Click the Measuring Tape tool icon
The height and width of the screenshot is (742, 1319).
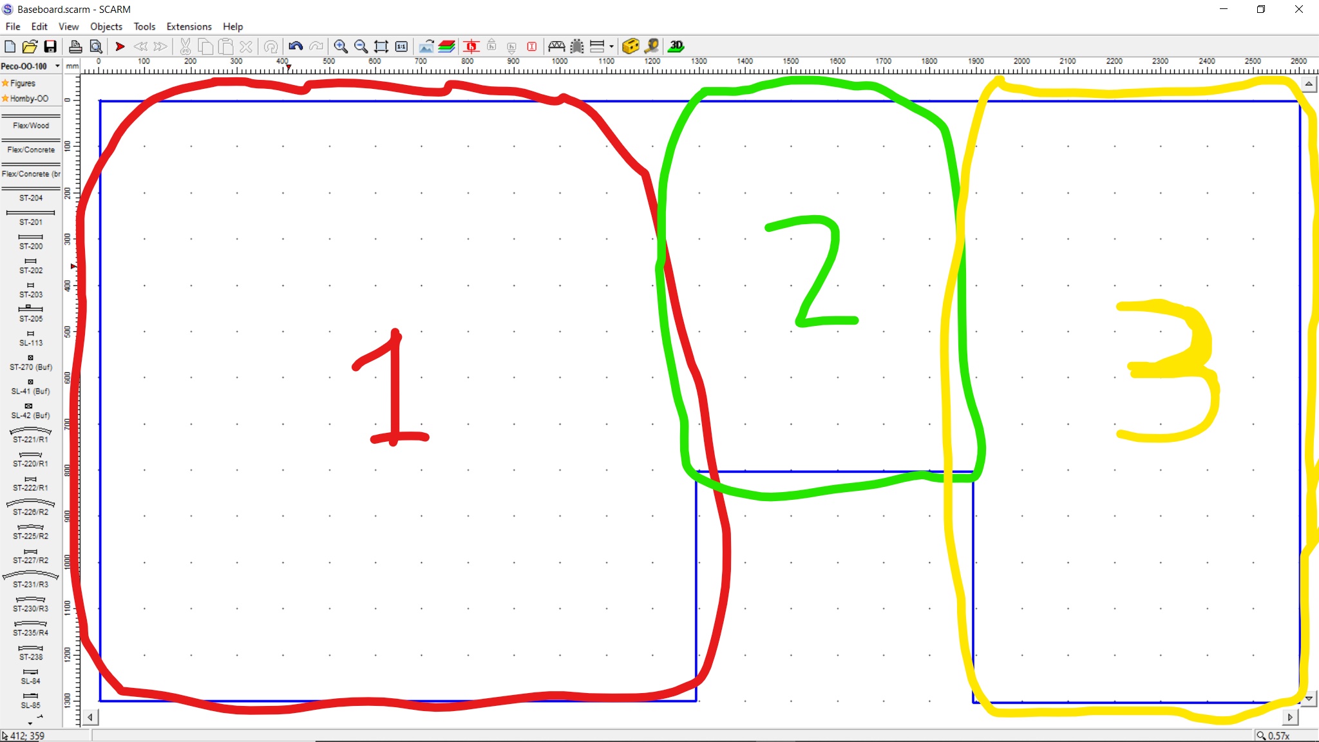click(x=651, y=46)
